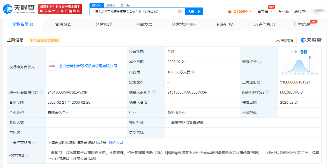Open help icon beside 组织机构代码
Viewport: 327px width, 168px height.
(267, 92)
